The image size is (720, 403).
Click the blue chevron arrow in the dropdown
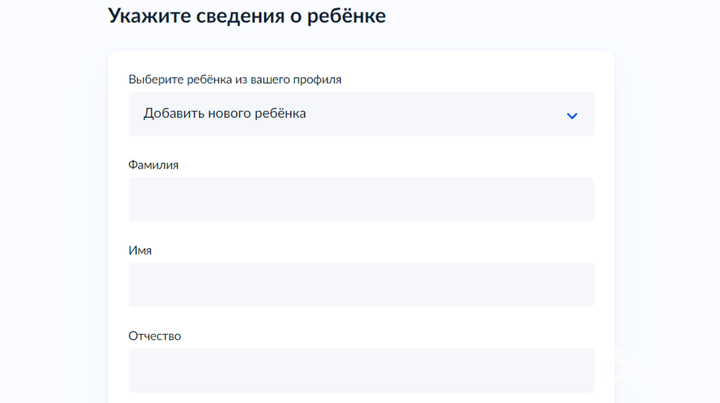(x=572, y=115)
